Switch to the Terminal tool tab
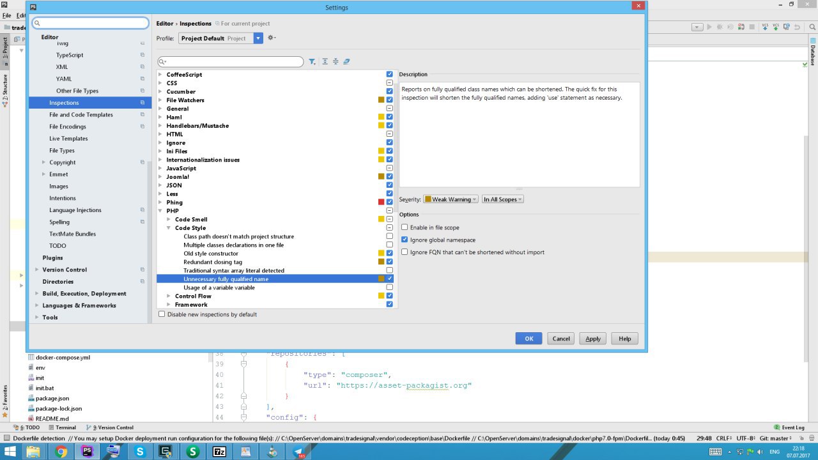The width and height of the screenshot is (818, 460). coord(62,427)
